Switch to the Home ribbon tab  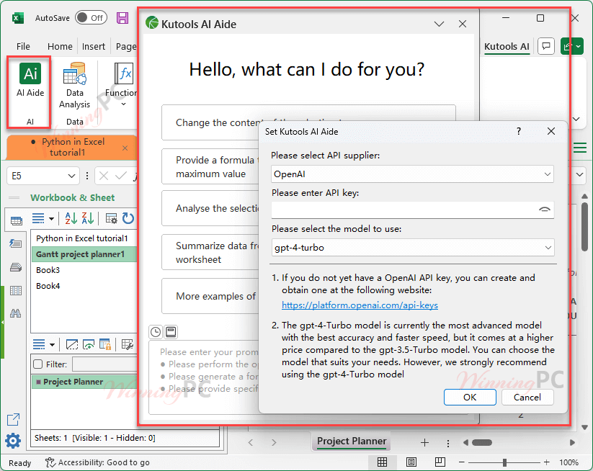click(x=60, y=46)
